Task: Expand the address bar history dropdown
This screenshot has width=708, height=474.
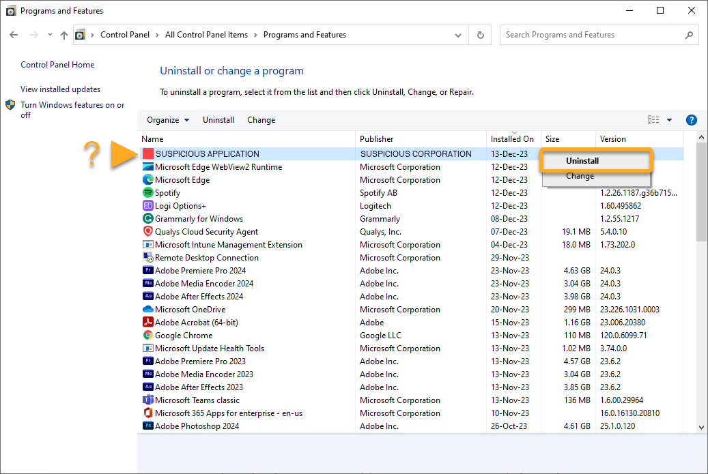Action: point(459,35)
